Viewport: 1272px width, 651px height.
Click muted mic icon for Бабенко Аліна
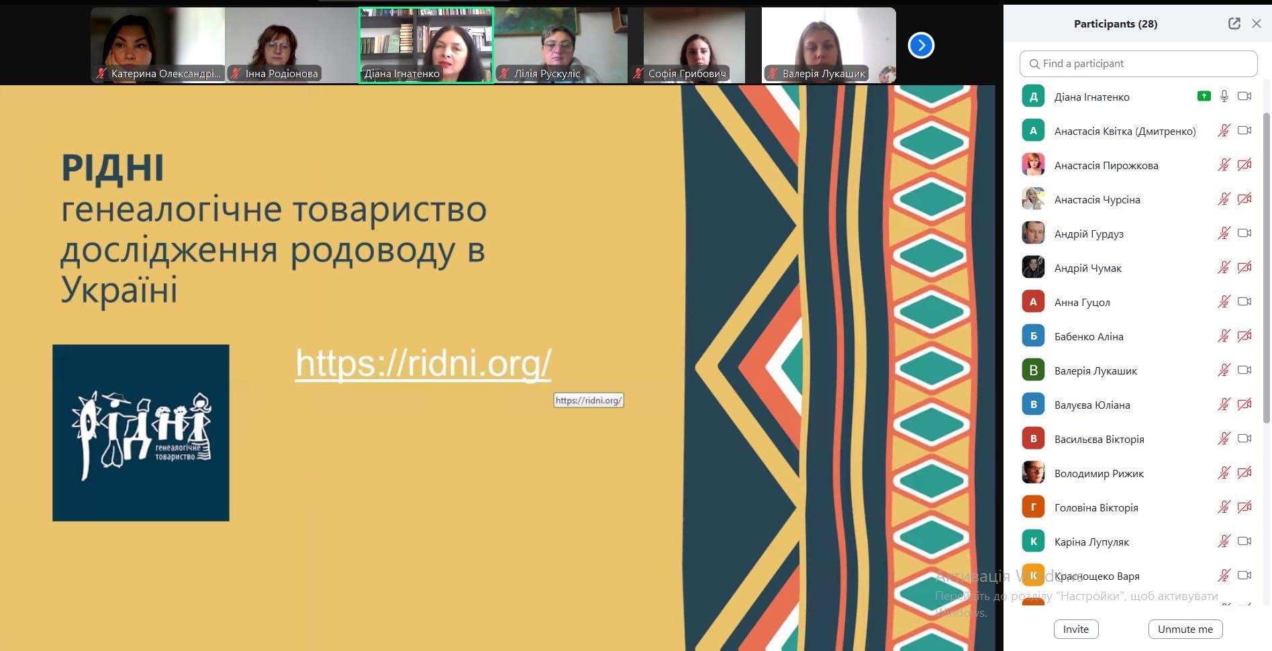tap(1224, 336)
